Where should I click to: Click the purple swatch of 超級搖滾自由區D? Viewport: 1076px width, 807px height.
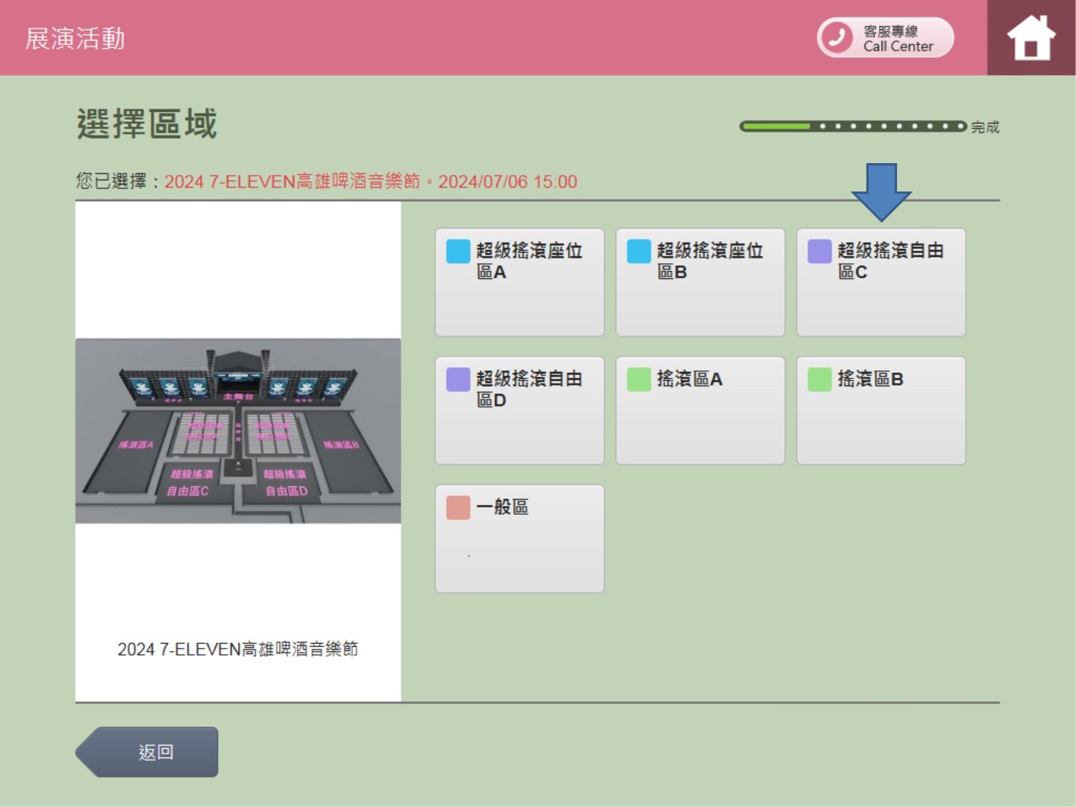click(458, 380)
